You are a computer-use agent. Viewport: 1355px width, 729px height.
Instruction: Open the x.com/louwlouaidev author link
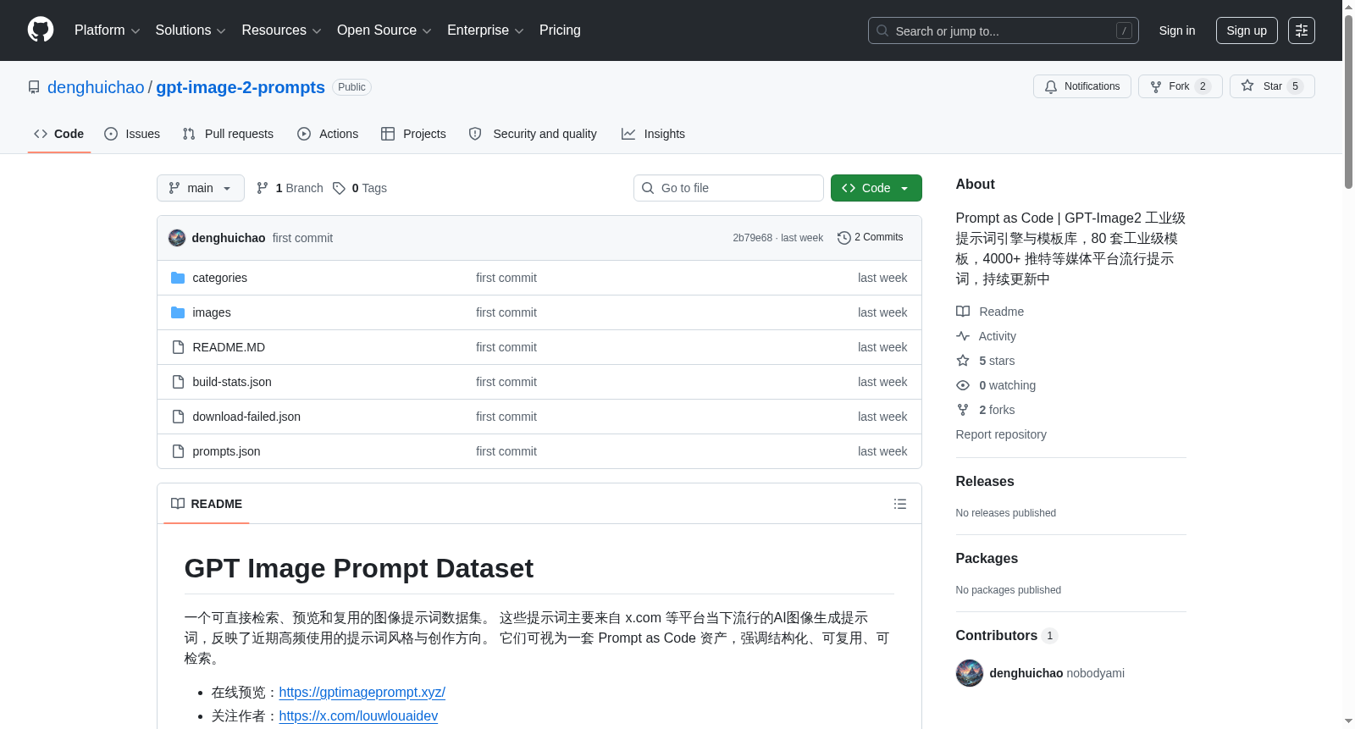(x=358, y=715)
